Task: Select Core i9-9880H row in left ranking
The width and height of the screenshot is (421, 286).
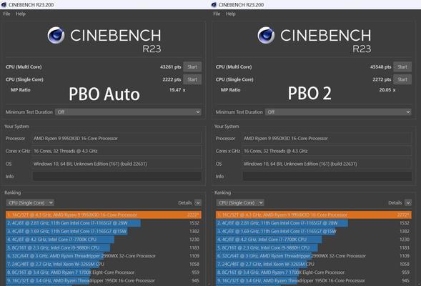Action: coord(104,247)
